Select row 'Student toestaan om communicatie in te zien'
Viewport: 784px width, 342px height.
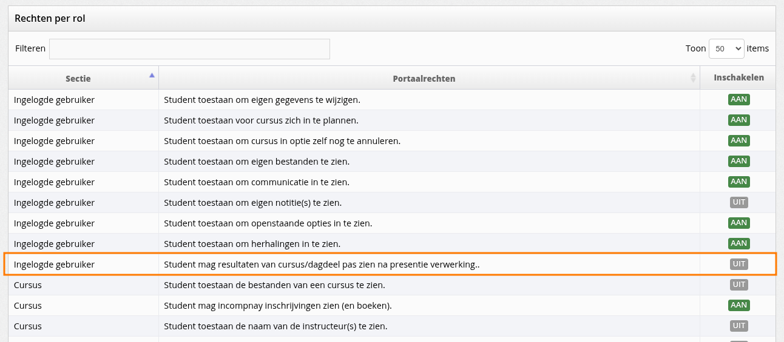click(x=392, y=182)
